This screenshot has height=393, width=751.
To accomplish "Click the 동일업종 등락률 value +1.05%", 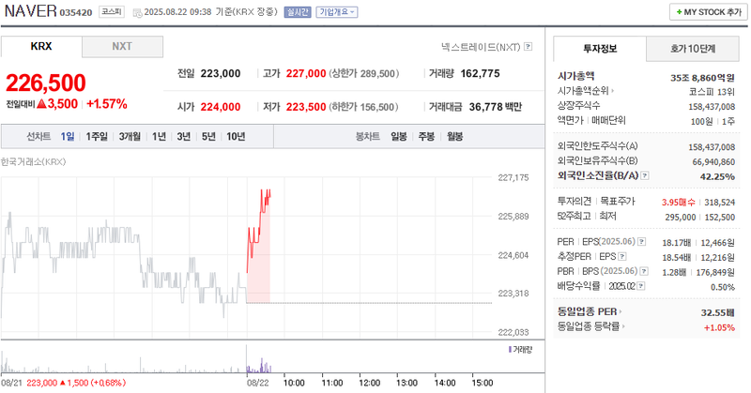I will [719, 327].
